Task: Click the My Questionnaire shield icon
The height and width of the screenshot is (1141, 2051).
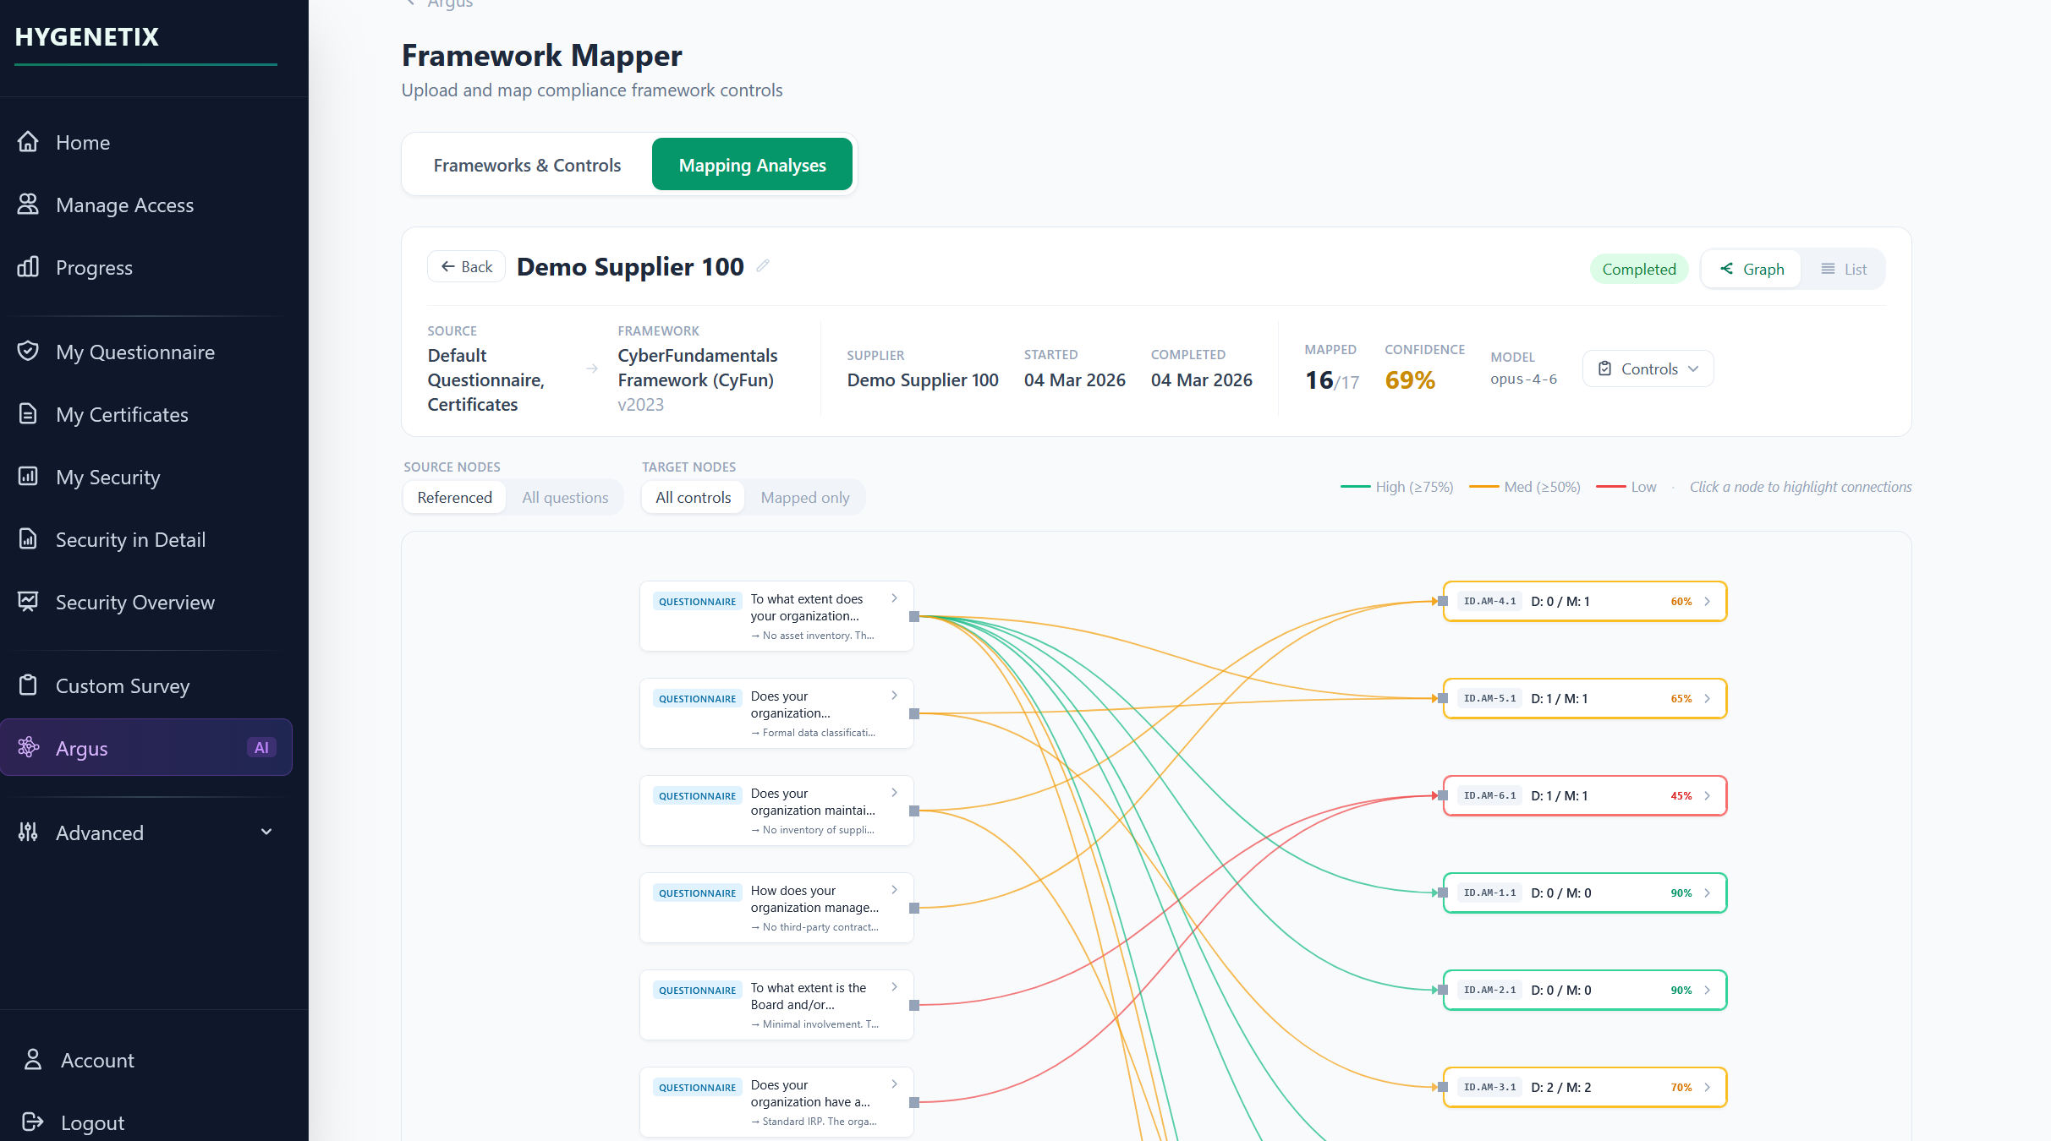Action: click(x=28, y=352)
